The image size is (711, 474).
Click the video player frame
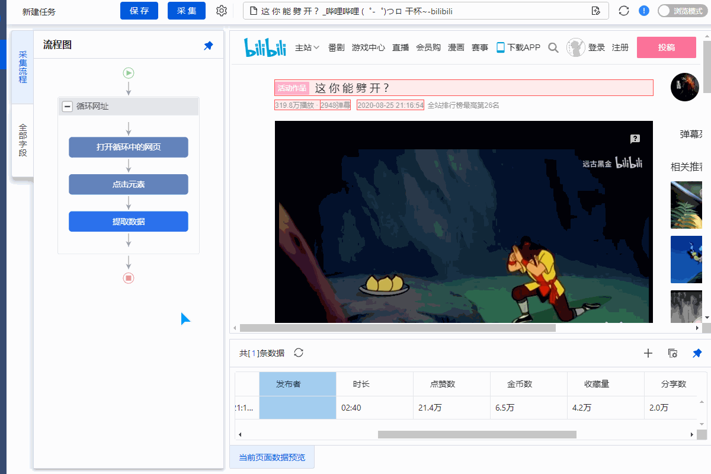tap(464, 222)
